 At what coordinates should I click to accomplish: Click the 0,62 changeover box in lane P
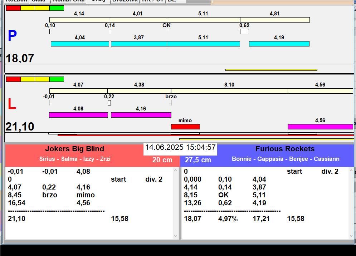pos(244,32)
